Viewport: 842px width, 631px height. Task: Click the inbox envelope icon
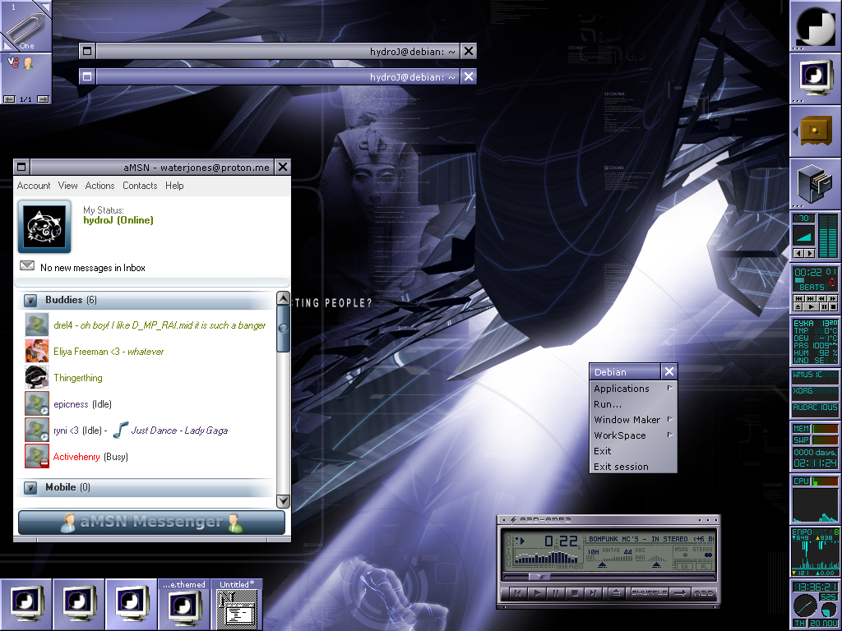[x=27, y=266]
